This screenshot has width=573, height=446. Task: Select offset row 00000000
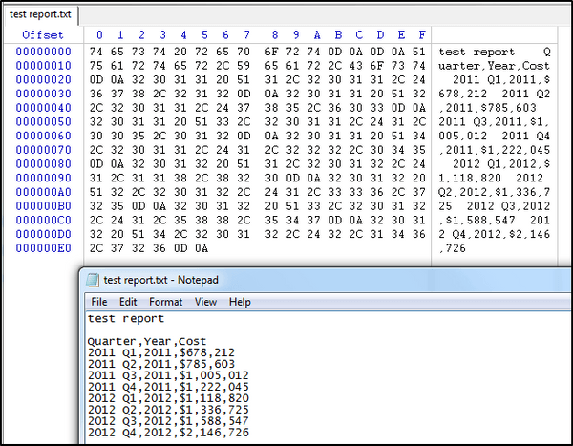(x=43, y=51)
